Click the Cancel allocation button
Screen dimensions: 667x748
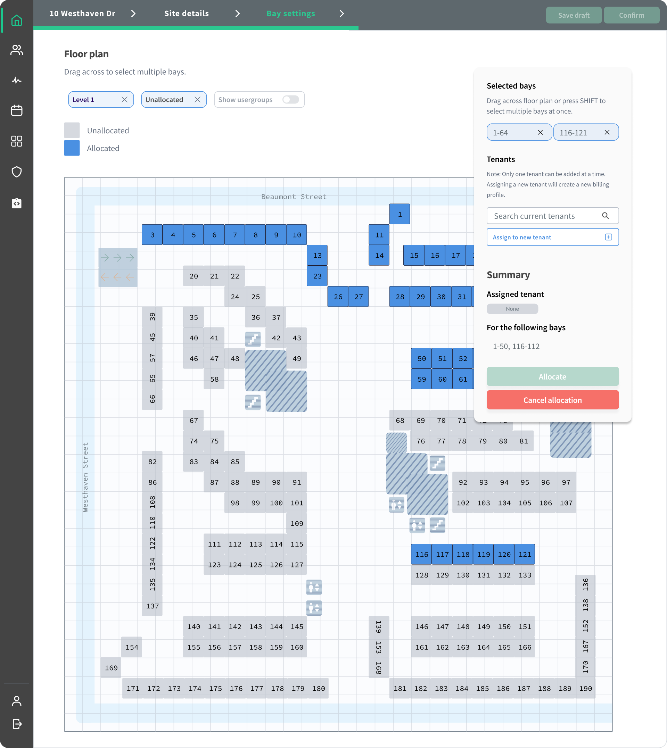(553, 400)
